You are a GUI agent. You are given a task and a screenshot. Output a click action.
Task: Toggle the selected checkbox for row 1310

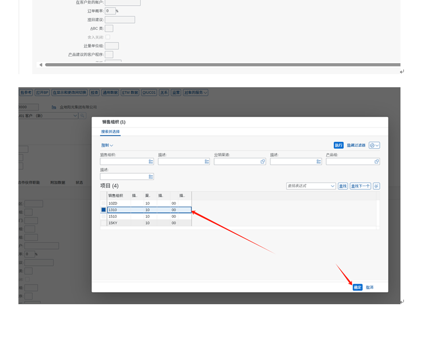point(104,210)
